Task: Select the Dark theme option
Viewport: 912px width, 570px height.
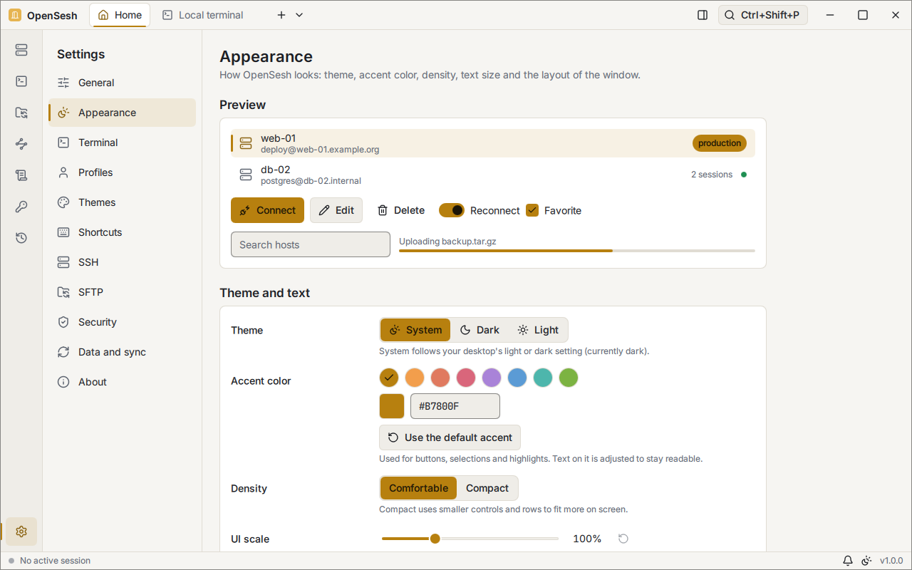Action: tap(480, 330)
